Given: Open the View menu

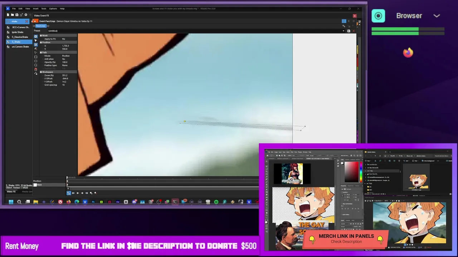Looking at the screenshot, I should pos(28,9).
